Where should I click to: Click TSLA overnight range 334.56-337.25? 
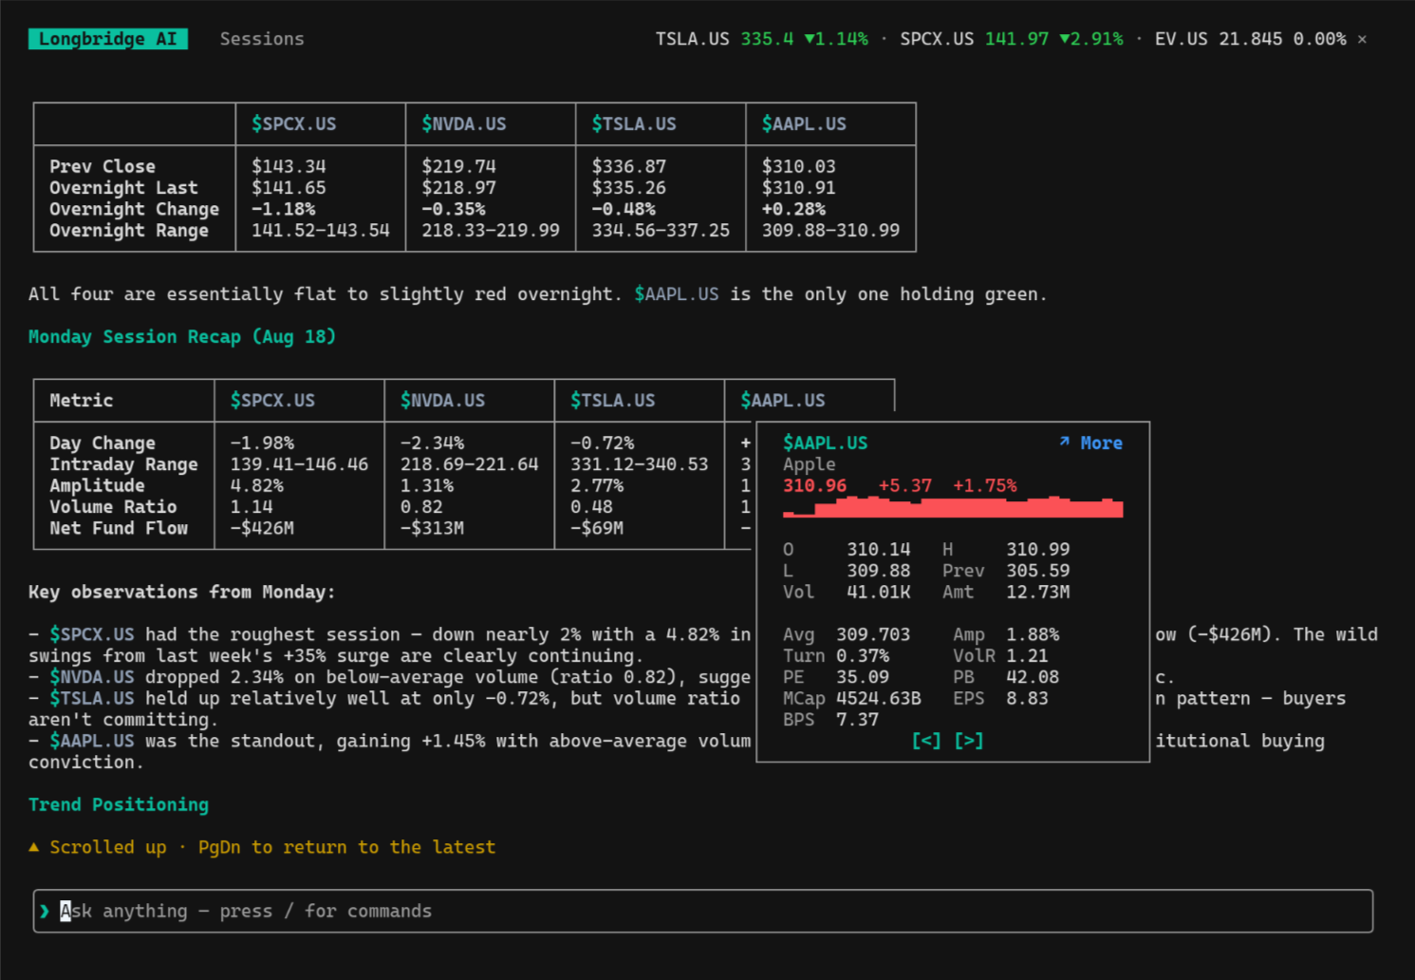pyautogui.click(x=661, y=230)
